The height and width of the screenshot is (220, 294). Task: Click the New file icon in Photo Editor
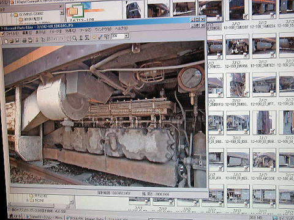(x=6, y=41)
